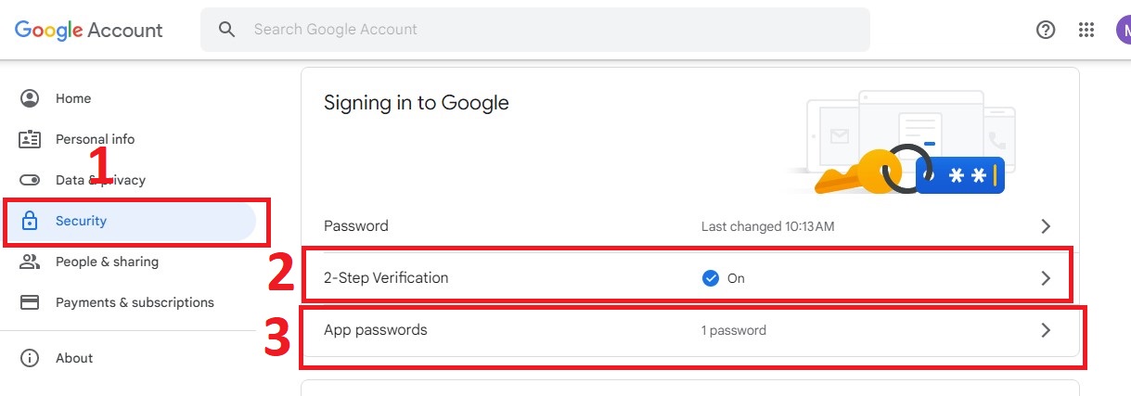Click the Security lock icon
Screen dimensions: 1131x396
pyautogui.click(x=30, y=221)
